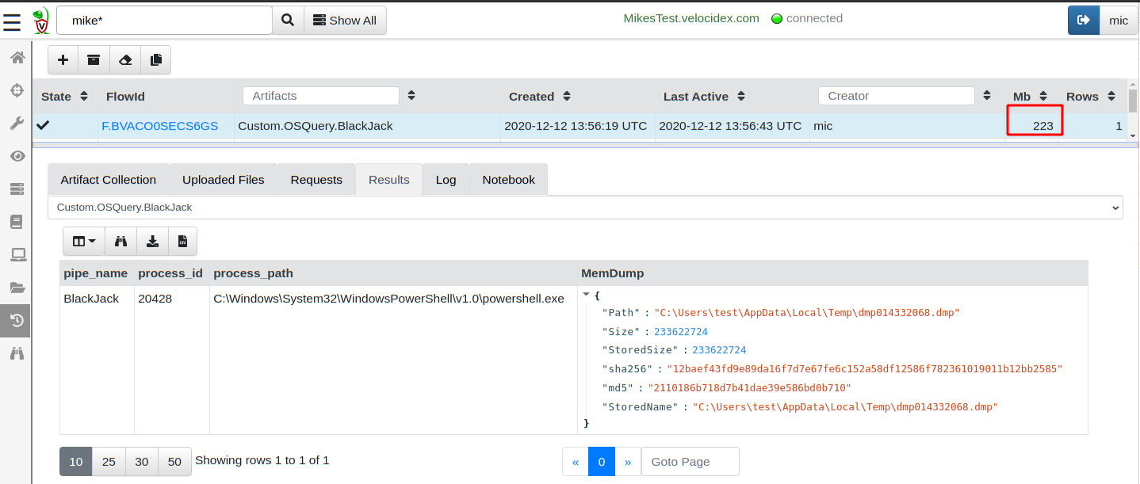This screenshot has height=484, width=1140.
Task: Click the copy collection icon
Action: 156,60
